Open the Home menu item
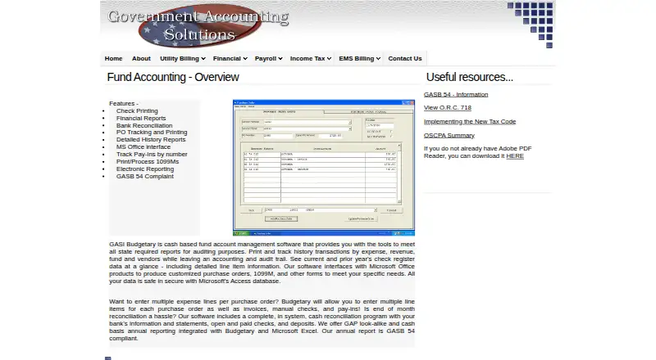 pyautogui.click(x=113, y=58)
